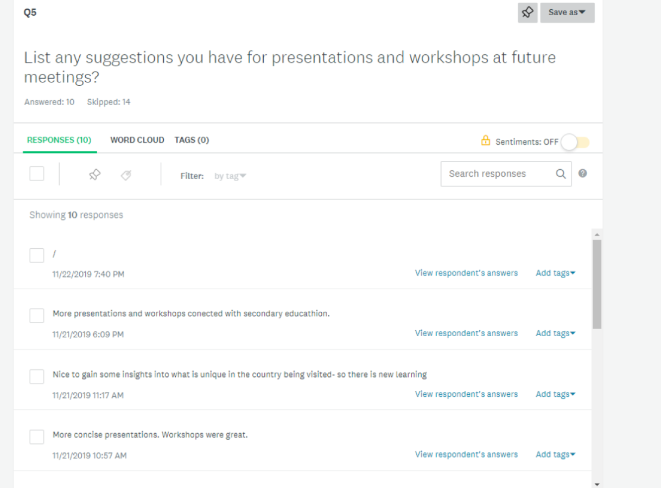The image size is (661, 488).
Task: Check the More concise presentations response box
Action: tap(37, 436)
